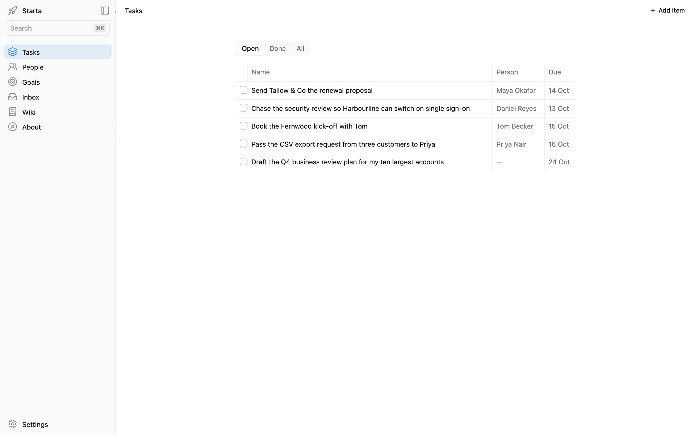Image resolution: width=696 pixels, height=435 pixels.
Task: Click the Inbox tray icon
Action: click(x=13, y=97)
